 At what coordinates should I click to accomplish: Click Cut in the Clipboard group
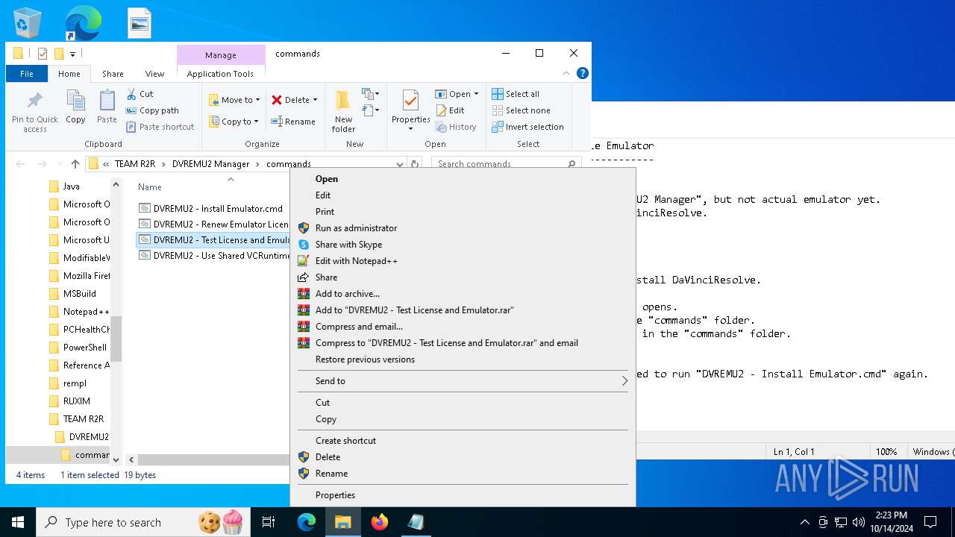click(x=140, y=94)
